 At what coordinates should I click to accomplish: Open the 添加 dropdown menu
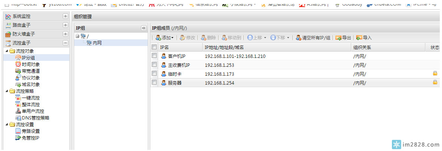click(165, 38)
